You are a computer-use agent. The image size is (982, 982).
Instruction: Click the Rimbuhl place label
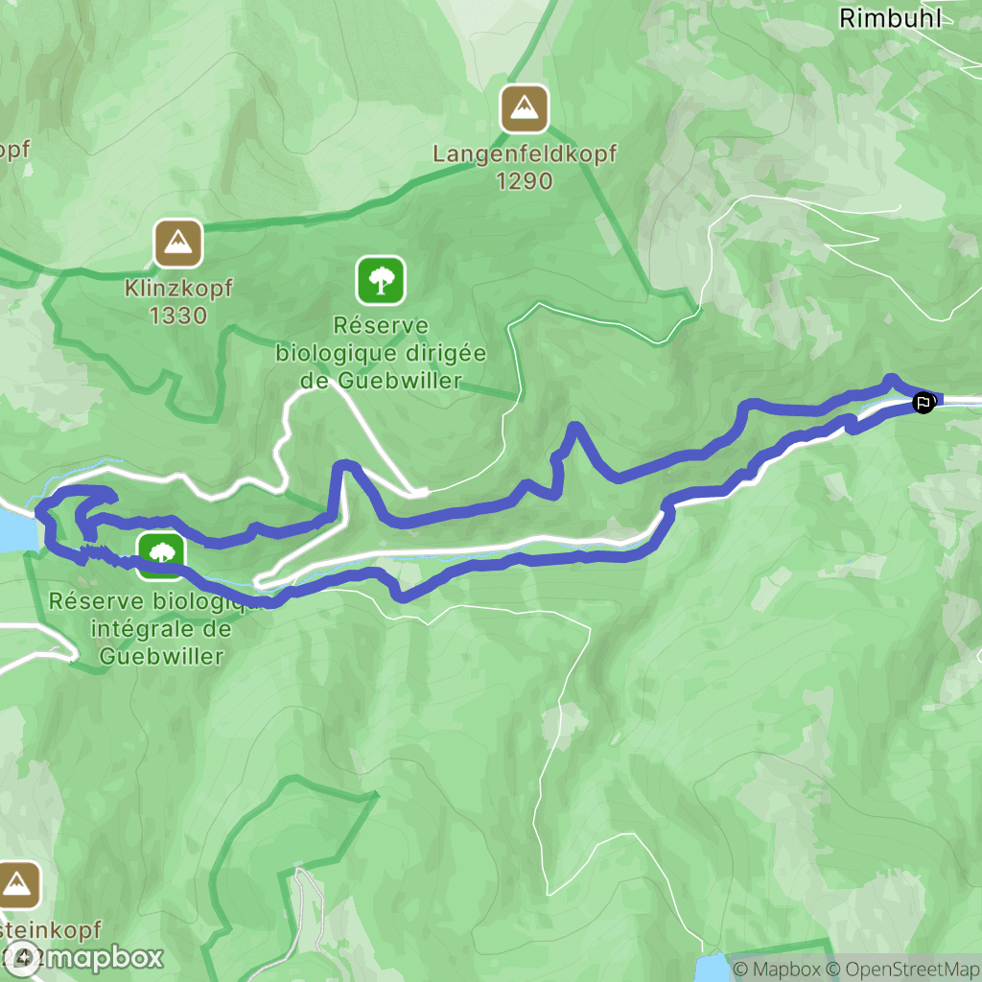click(890, 18)
